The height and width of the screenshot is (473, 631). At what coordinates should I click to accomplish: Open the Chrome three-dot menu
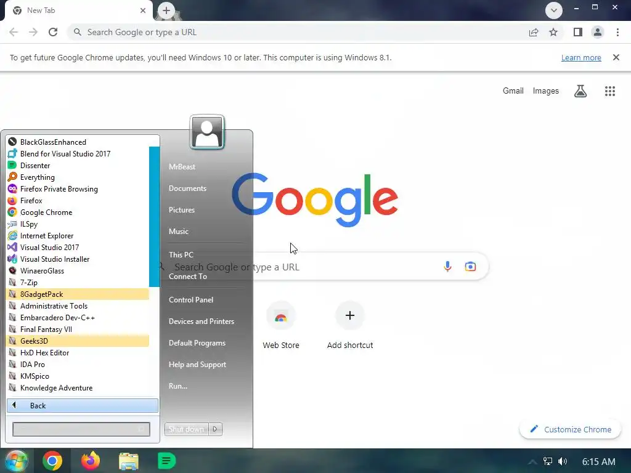617,32
